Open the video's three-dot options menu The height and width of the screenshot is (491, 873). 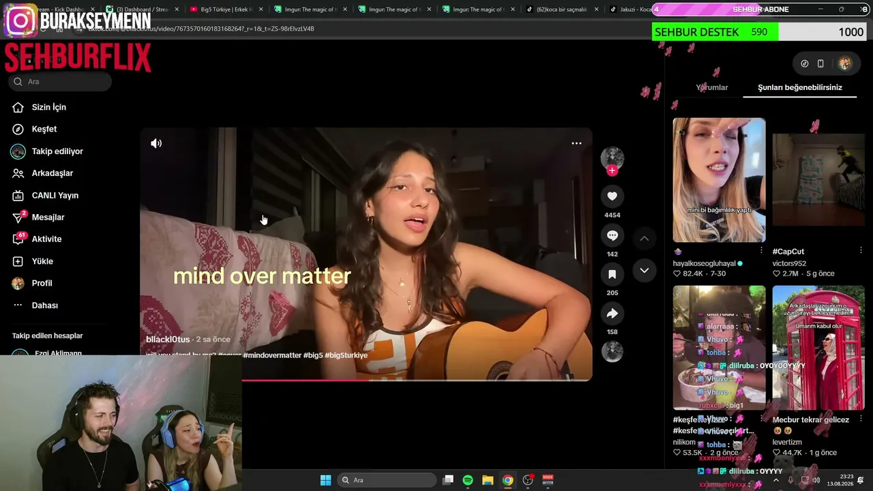point(576,143)
